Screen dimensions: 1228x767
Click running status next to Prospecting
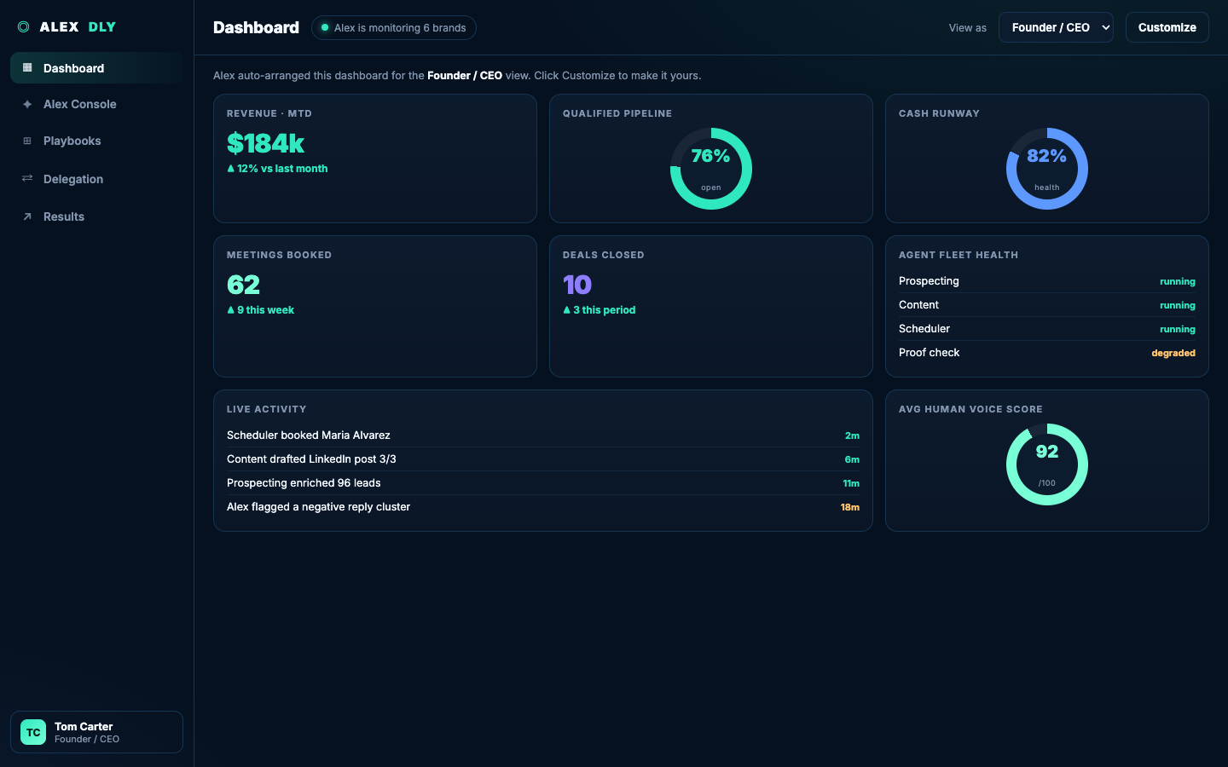point(1178,281)
